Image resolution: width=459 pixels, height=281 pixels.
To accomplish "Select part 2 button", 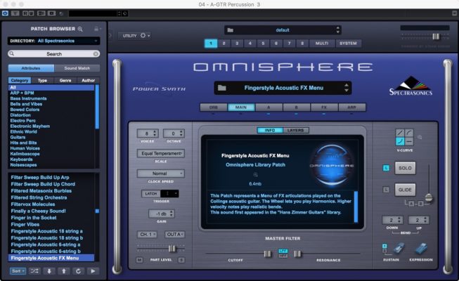I will (x=224, y=44).
